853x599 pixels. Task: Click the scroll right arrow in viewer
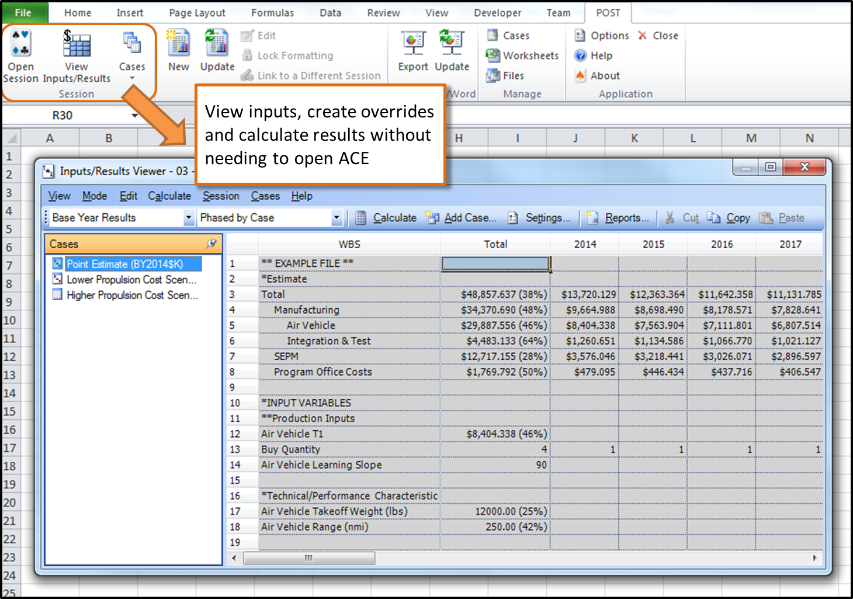[x=815, y=558]
